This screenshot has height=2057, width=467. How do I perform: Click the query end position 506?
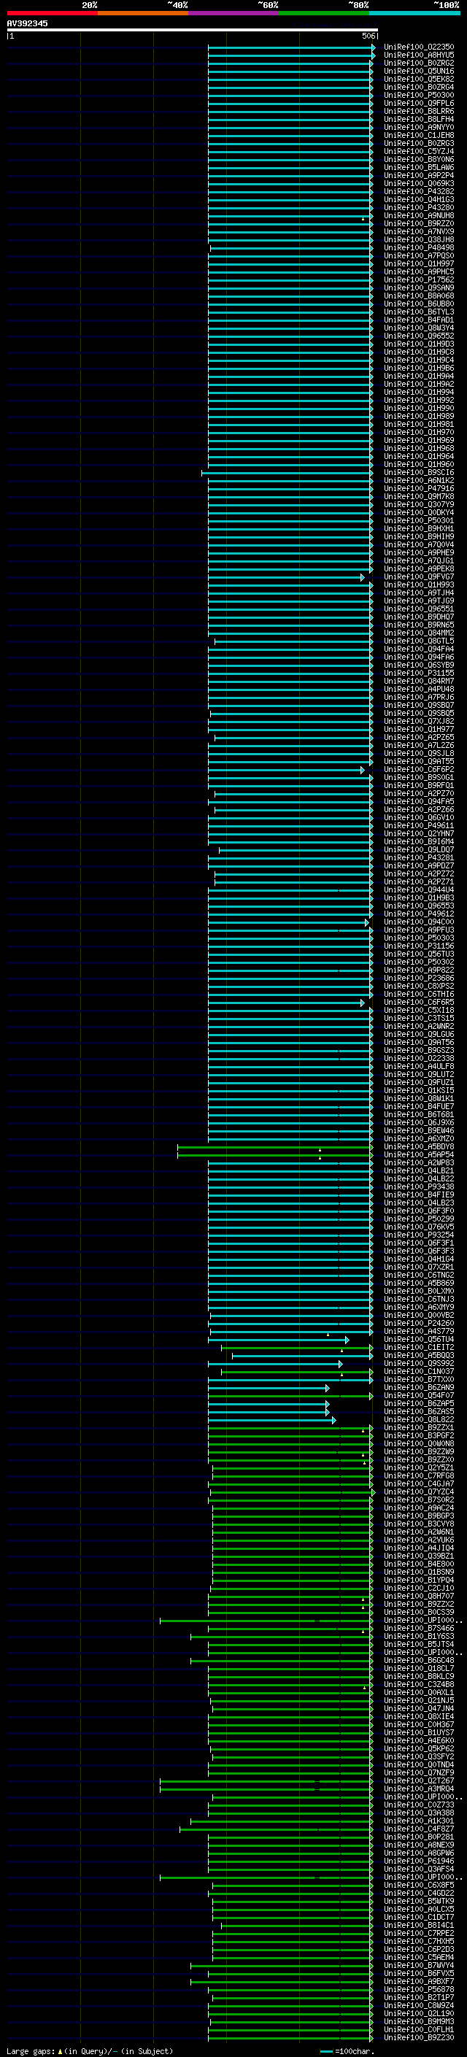point(368,36)
